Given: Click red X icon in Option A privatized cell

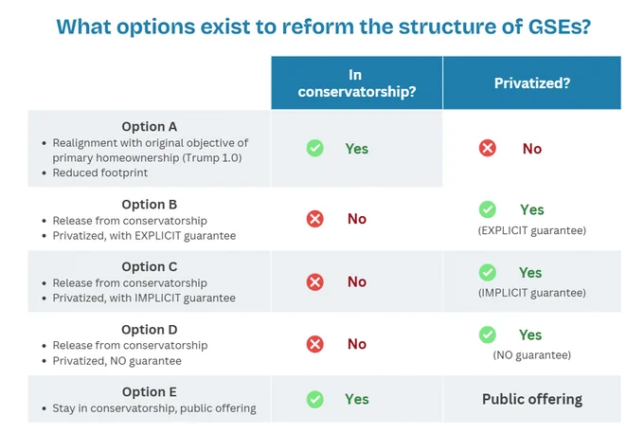Looking at the screenshot, I should click(488, 149).
